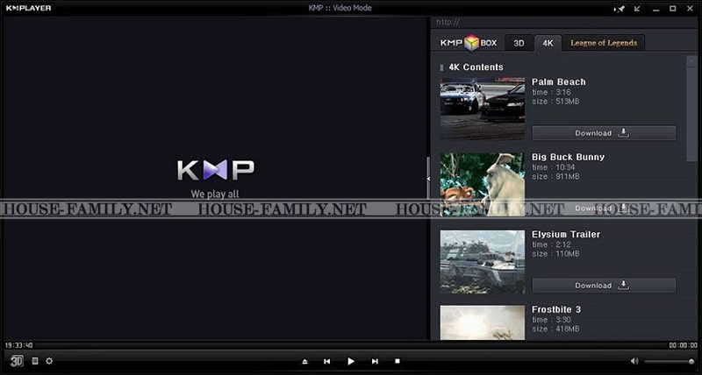The image size is (702, 375).
Task: Minimize the KMPlayer window
Action: point(655,9)
